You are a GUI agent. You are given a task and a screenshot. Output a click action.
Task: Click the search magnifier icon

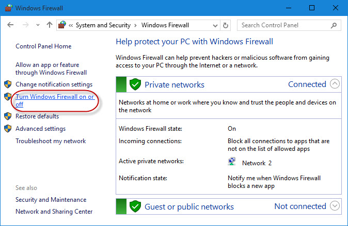[x=335, y=25]
